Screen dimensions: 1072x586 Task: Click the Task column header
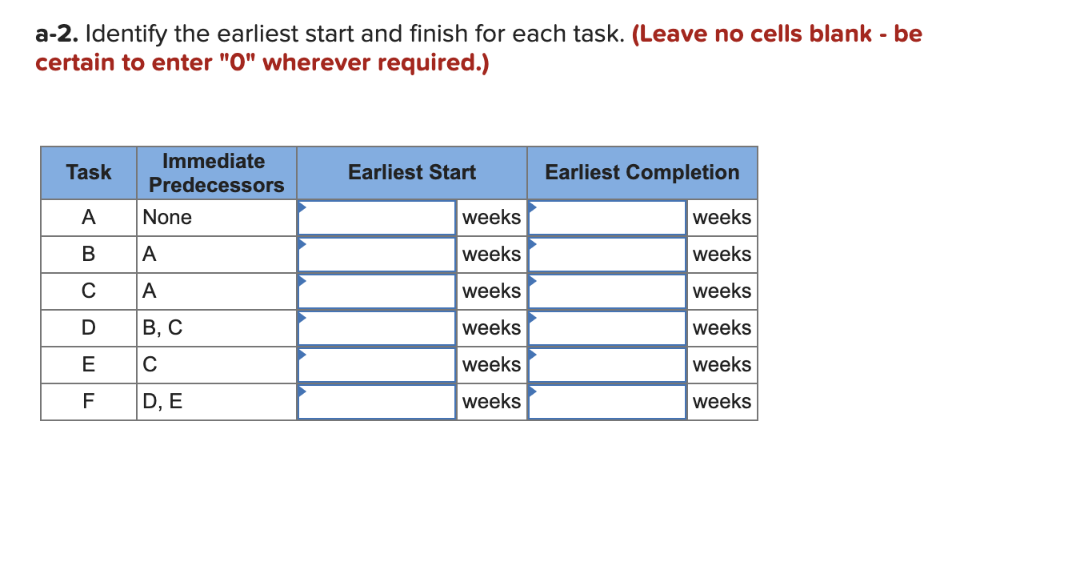(x=88, y=173)
